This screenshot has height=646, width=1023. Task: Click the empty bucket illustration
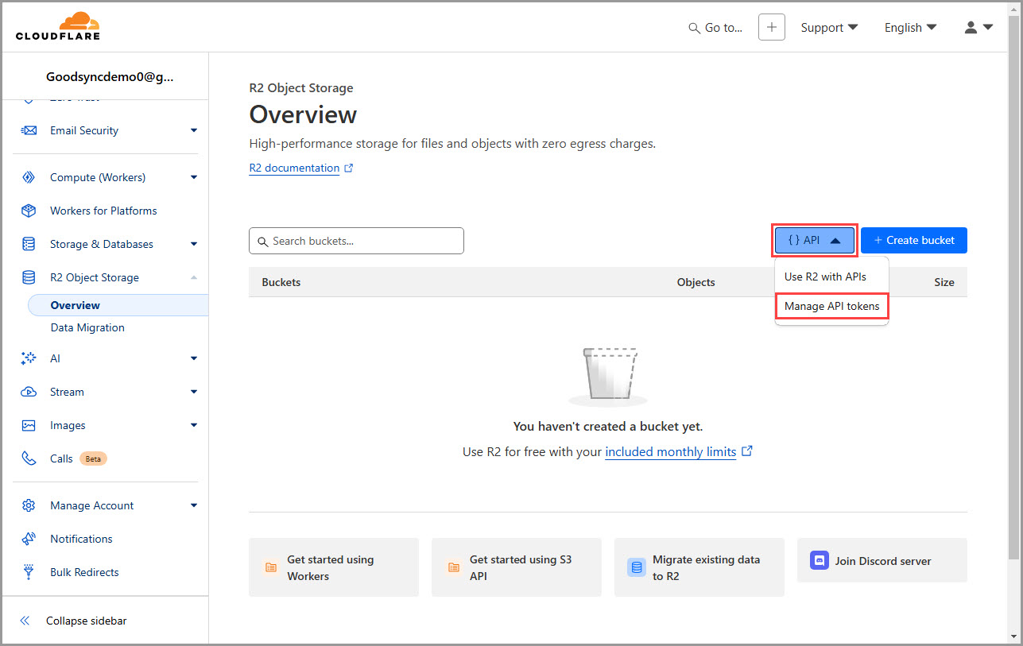point(608,376)
